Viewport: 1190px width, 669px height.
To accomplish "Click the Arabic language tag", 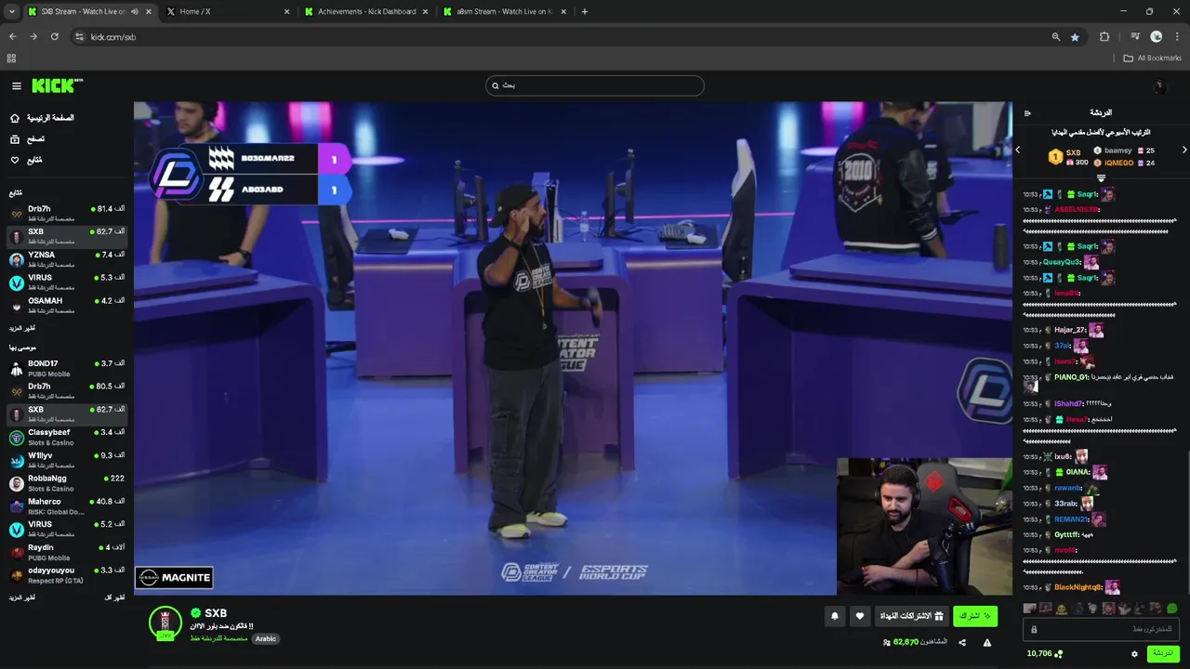I will coord(266,638).
